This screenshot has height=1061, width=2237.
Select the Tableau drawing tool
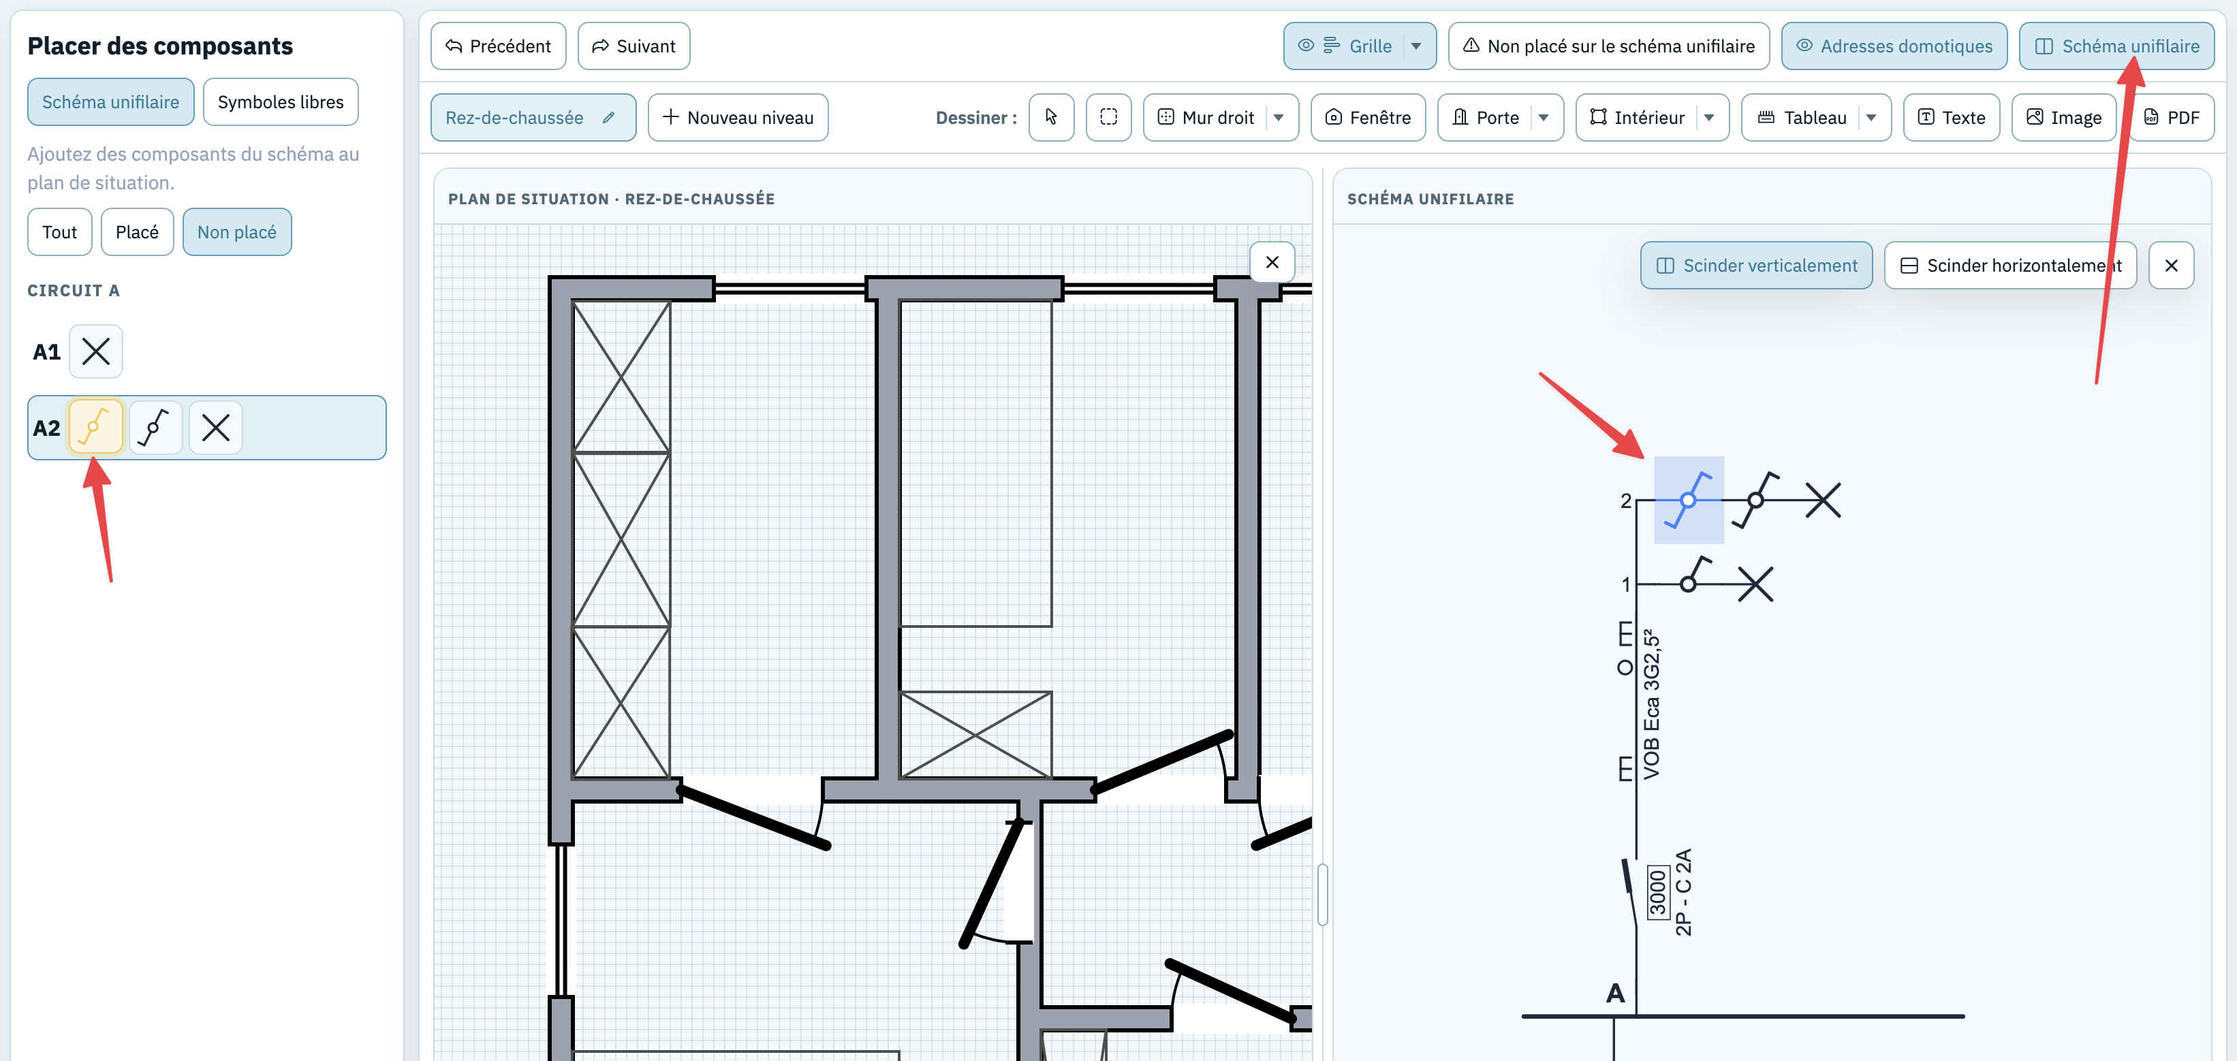click(x=1802, y=117)
